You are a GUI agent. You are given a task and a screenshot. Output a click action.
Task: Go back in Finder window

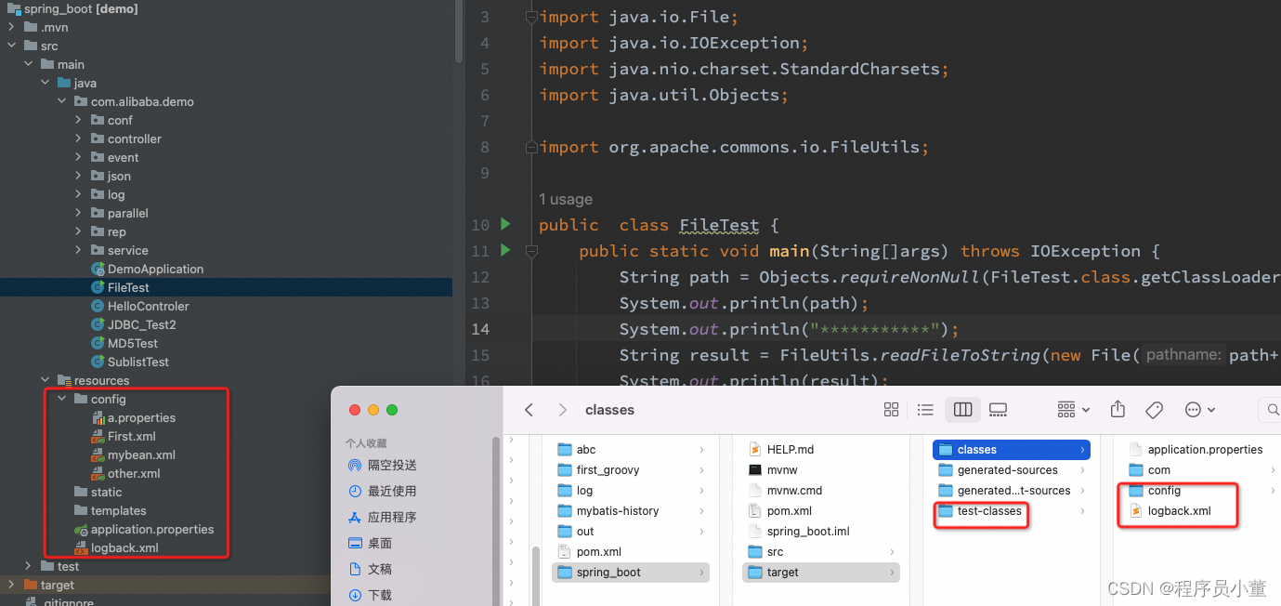pos(529,410)
